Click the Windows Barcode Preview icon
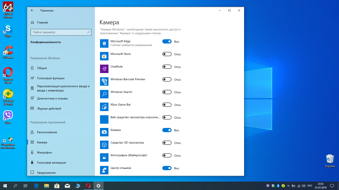The width and height of the screenshot is (339, 190). point(104,81)
